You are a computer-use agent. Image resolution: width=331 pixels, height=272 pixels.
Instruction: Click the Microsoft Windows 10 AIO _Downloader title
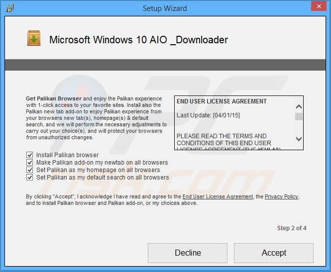(138, 40)
